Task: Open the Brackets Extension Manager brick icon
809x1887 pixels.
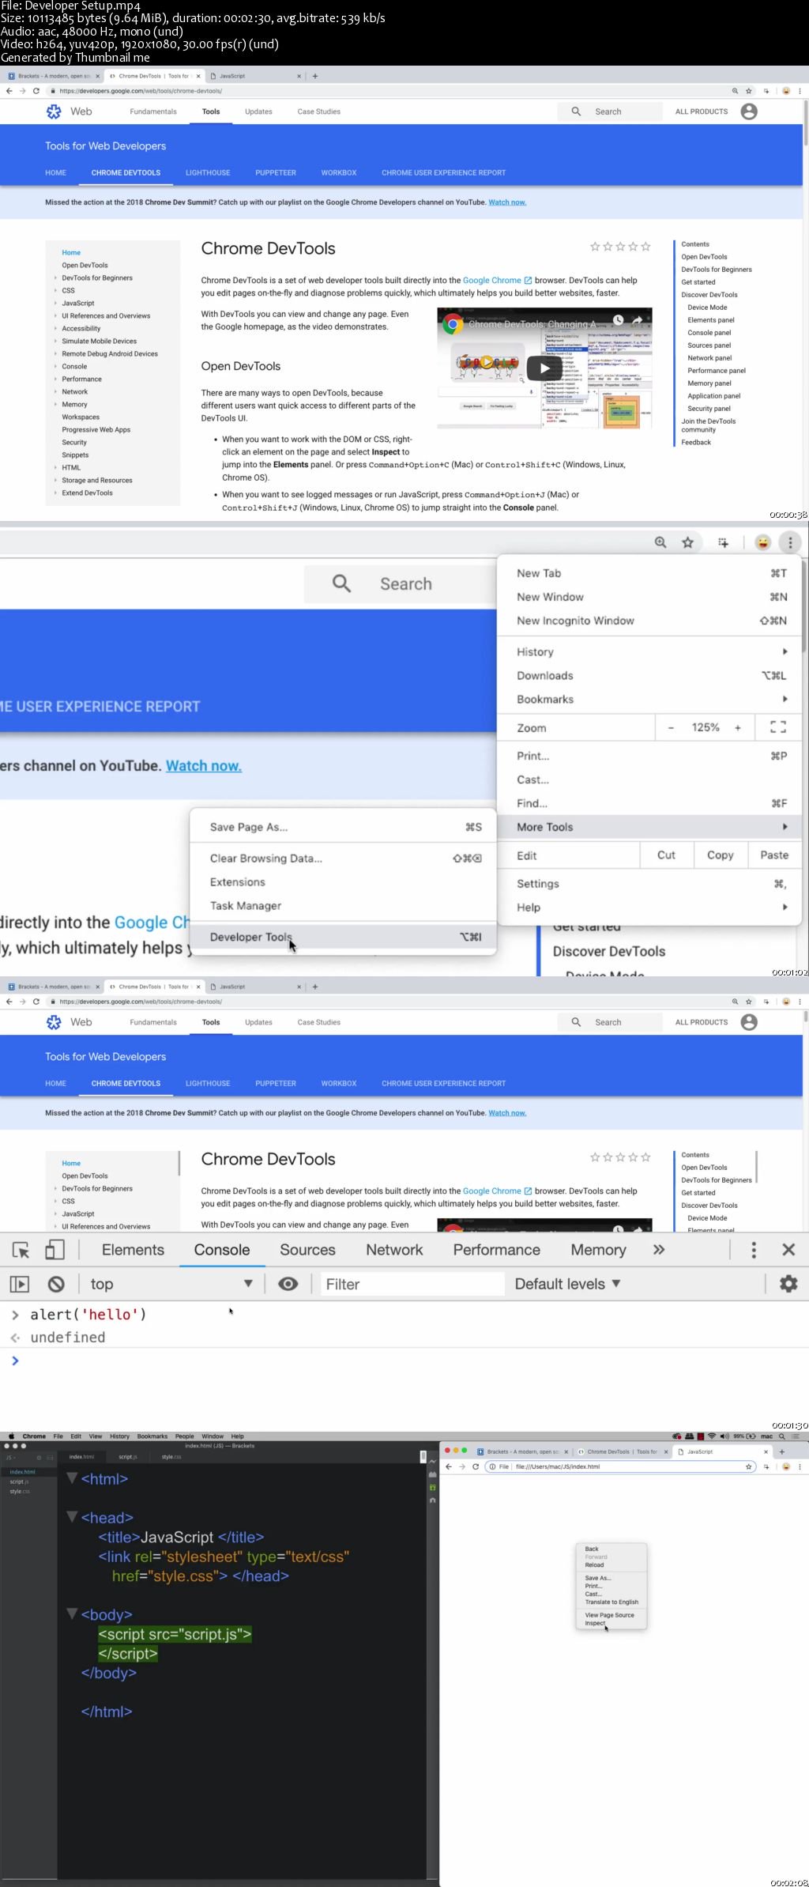Action: pyautogui.click(x=432, y=1474)
